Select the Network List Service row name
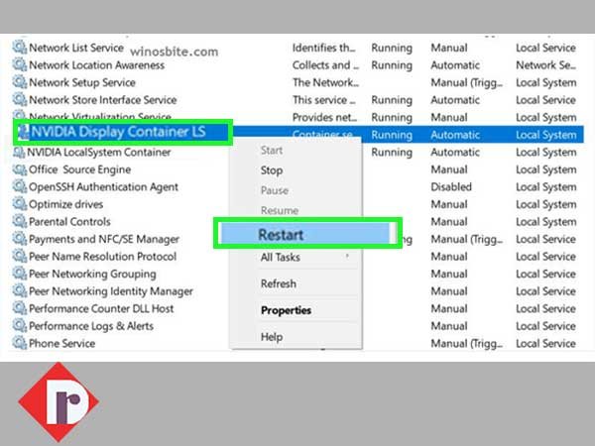 pyautogui.click(x=76, y=48)
